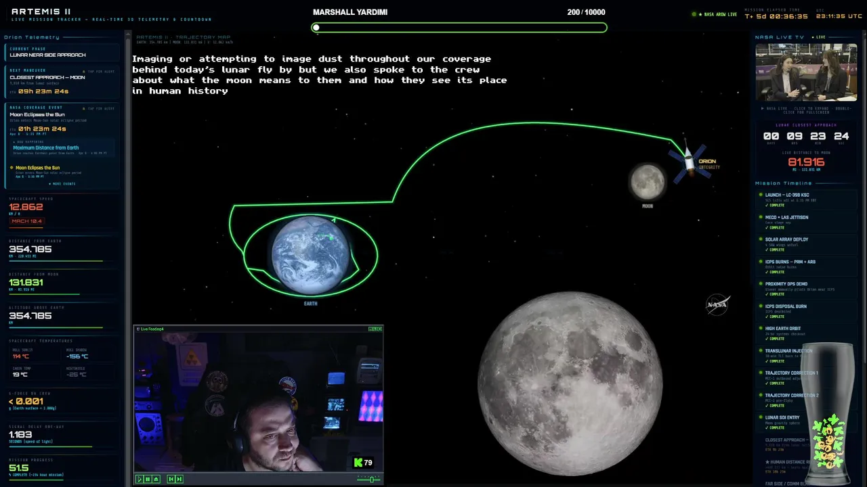The height and width of the screenshot is (487, 867).
Task: Click the NASA logo near the large Moon
Action: pyautogui.click(x=717, y=304)
